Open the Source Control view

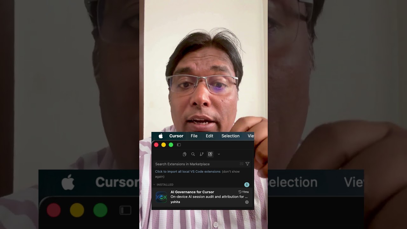202,154
